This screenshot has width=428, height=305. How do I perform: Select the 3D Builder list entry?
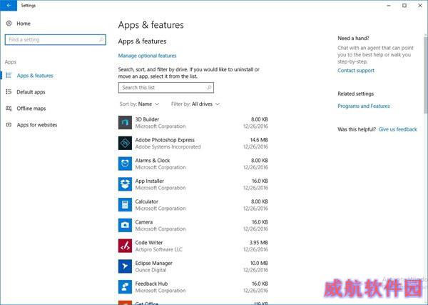193,122
